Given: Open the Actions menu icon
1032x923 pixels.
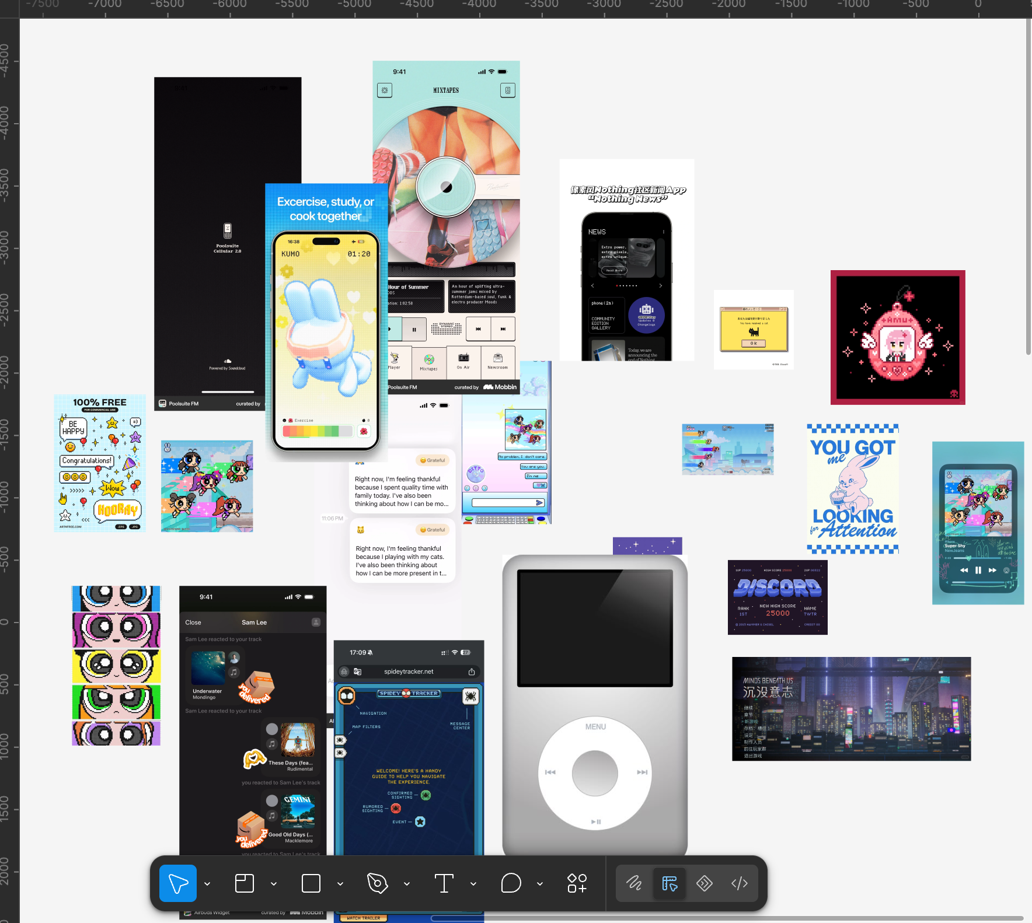Looking at the screenshot, I should pyautogui.click(x=577, y=883).
